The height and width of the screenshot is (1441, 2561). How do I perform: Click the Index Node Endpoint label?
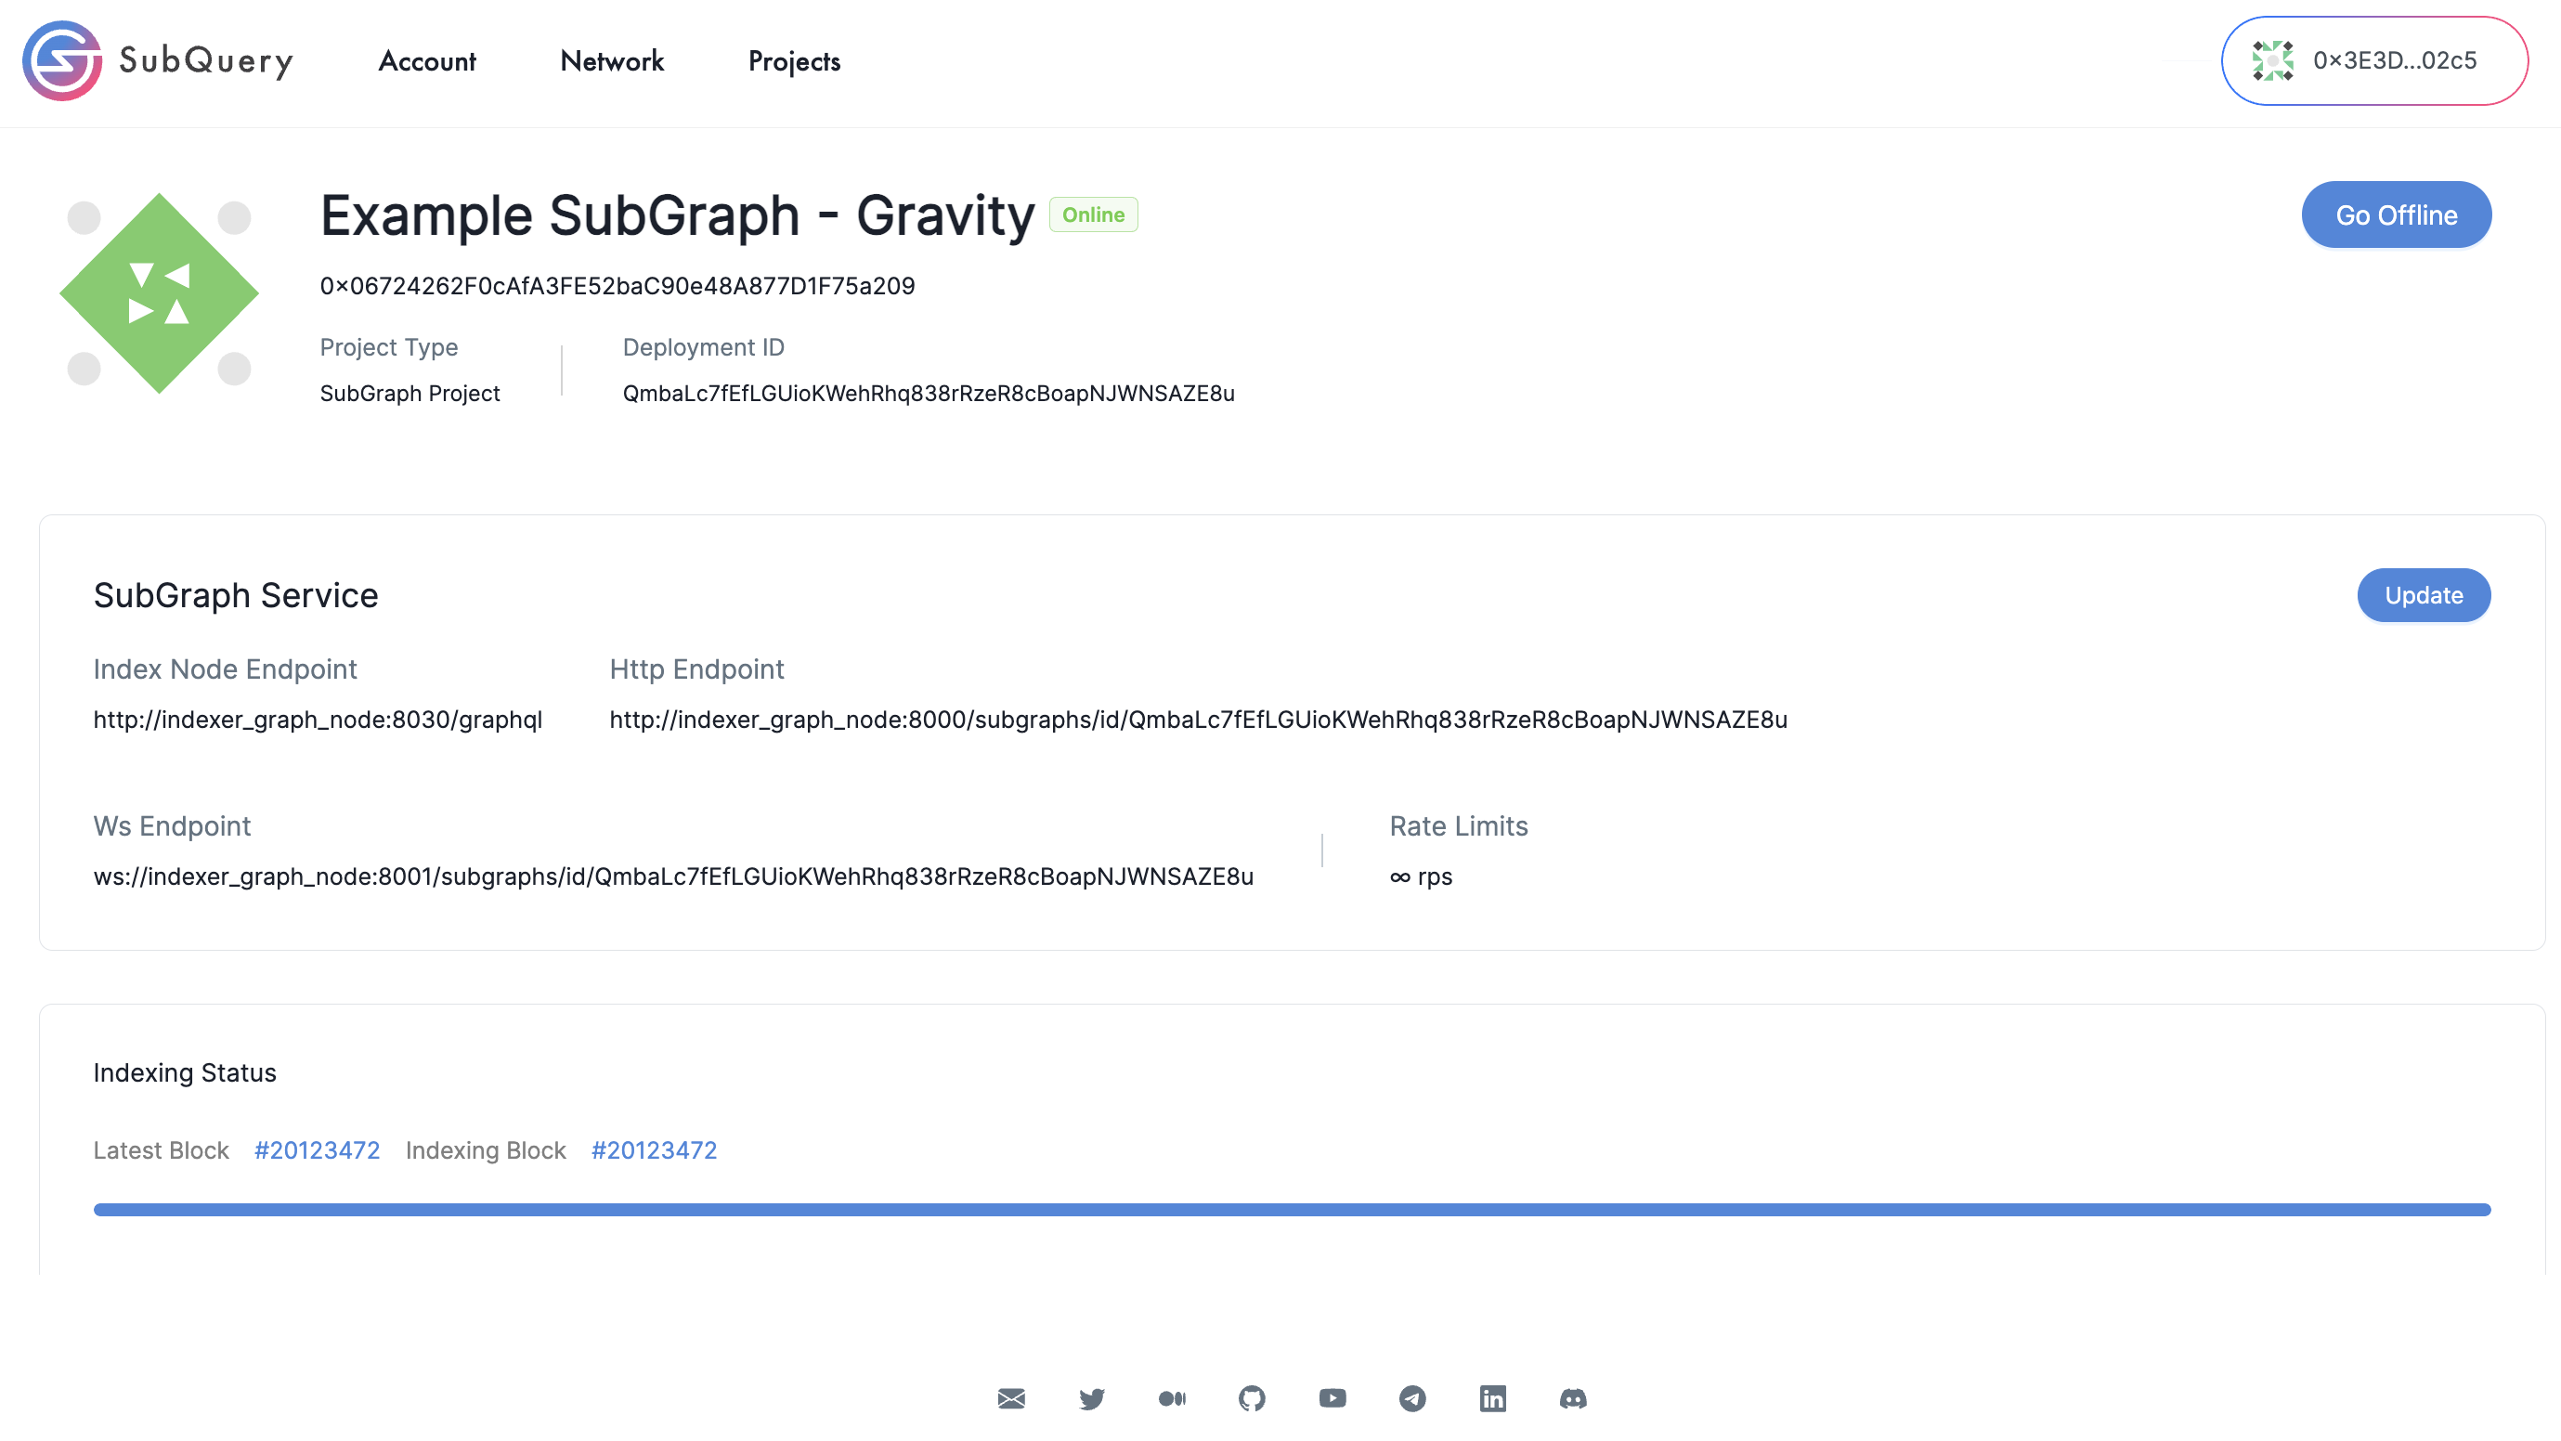point(225,669)
